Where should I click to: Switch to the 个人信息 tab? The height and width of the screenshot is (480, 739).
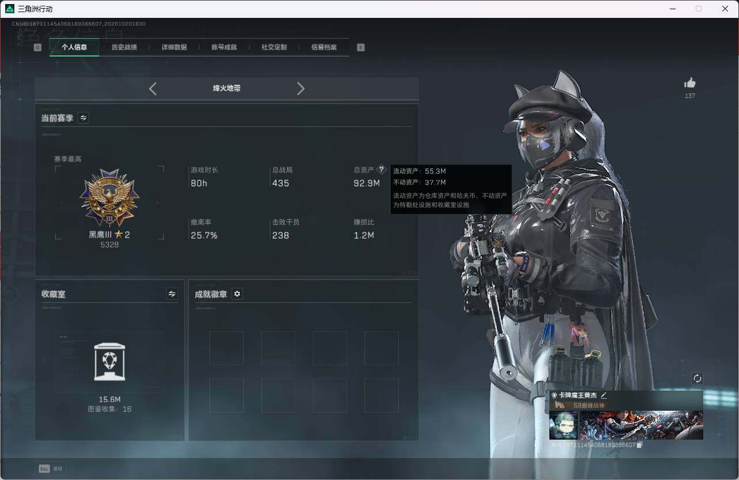(x=74, y=47)
